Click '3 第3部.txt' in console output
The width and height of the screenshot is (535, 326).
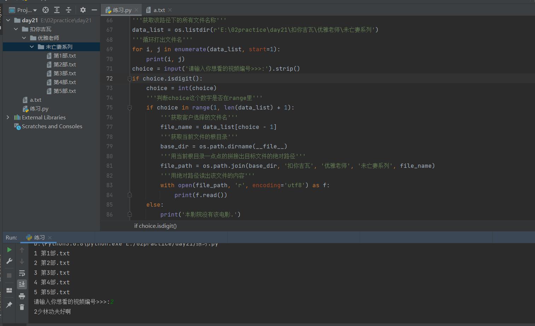52,273
